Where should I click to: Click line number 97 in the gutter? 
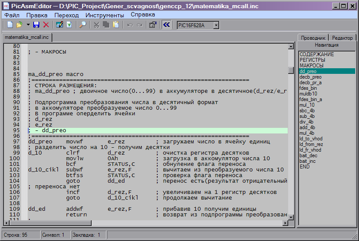pos(16,141)
